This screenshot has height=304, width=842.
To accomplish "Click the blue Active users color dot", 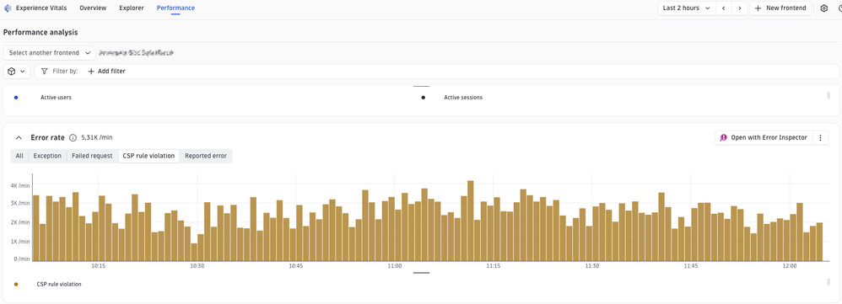I will coord(16,98).
